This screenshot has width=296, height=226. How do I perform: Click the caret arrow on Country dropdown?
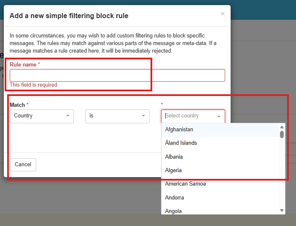click(x=68, y=116)
